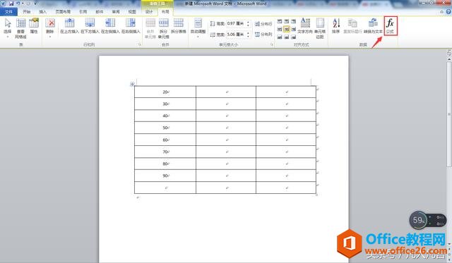The image size is (452, 263).
Task: Click Distribute Columns button
Action: pos(263,35)
